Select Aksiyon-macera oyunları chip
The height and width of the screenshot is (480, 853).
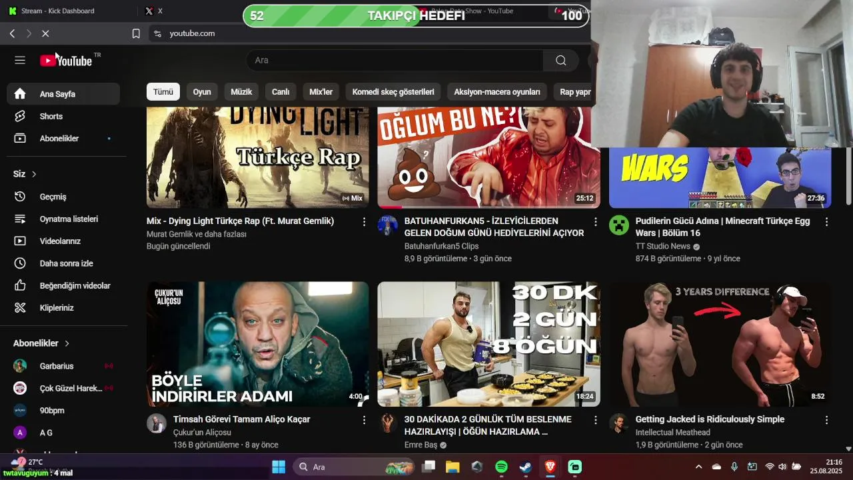pos(497,92)
